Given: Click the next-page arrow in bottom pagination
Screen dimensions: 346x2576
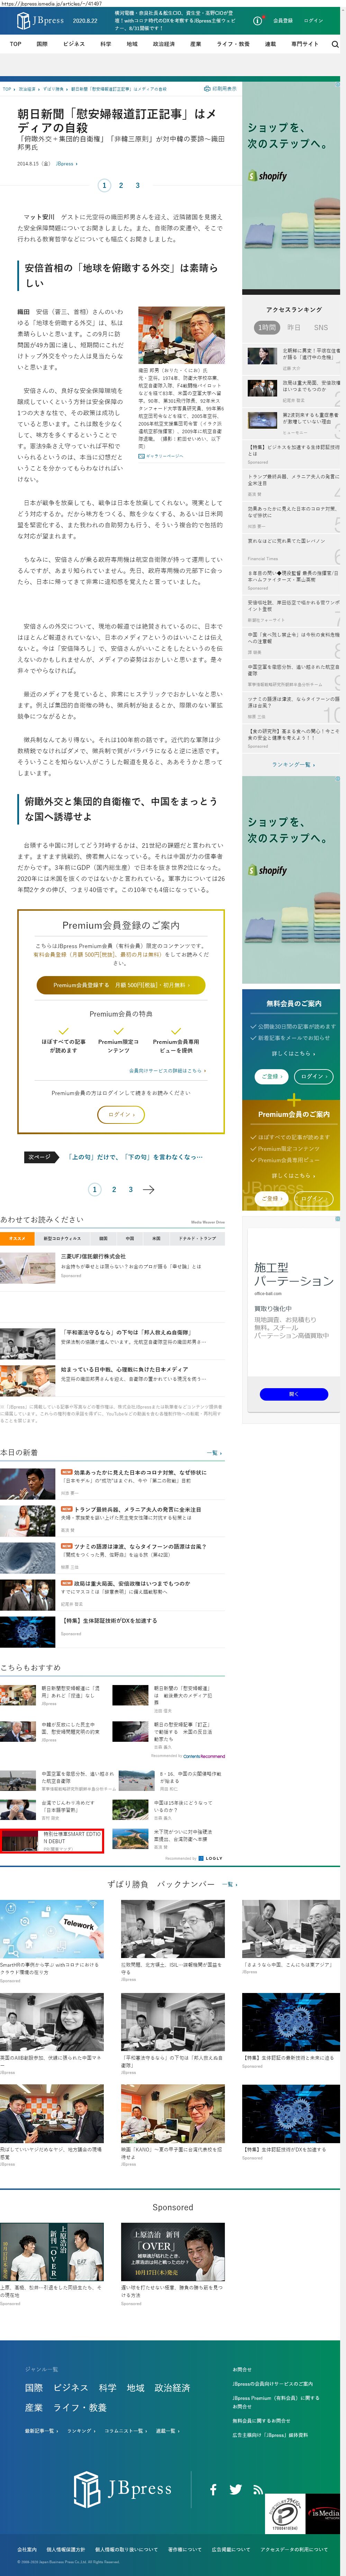Looking at the screenshot, I should coord(149,1190).
